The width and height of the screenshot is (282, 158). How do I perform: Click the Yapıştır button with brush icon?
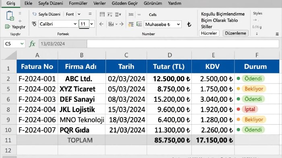tap(15, 27)
